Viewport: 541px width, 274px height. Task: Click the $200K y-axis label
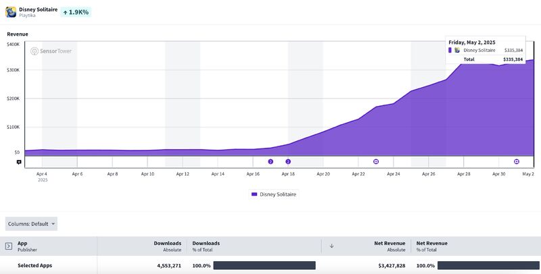click(13, 99)
